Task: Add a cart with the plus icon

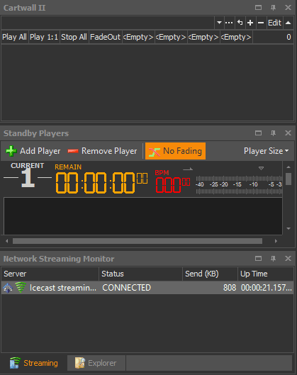Action: point(250,23)
